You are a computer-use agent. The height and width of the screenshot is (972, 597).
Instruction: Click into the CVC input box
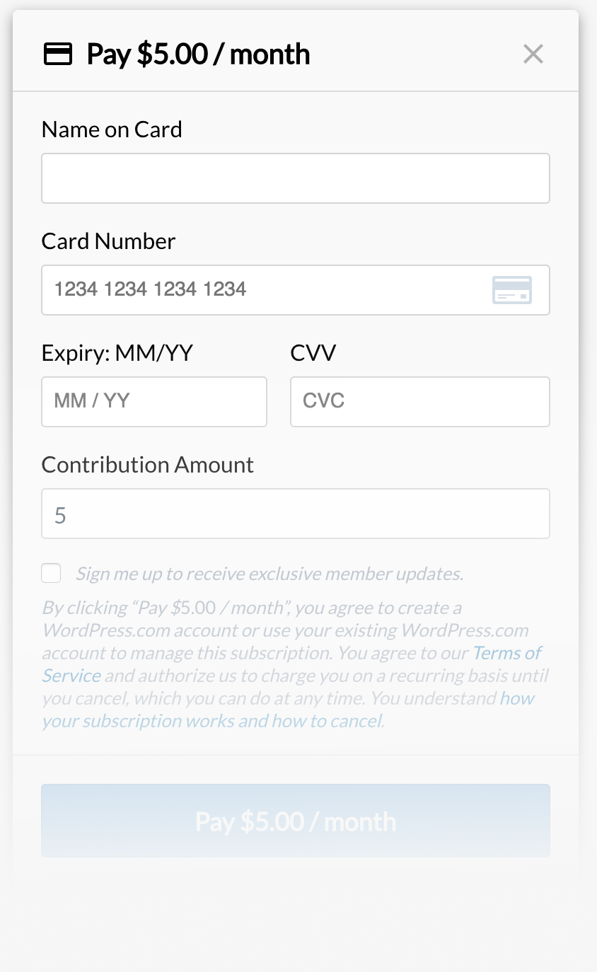point(419,402)
